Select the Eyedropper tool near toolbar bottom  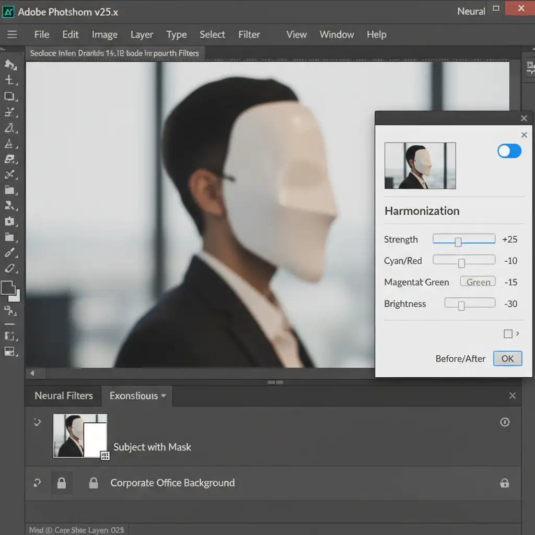pyautogui.click(x=9, y=253)
